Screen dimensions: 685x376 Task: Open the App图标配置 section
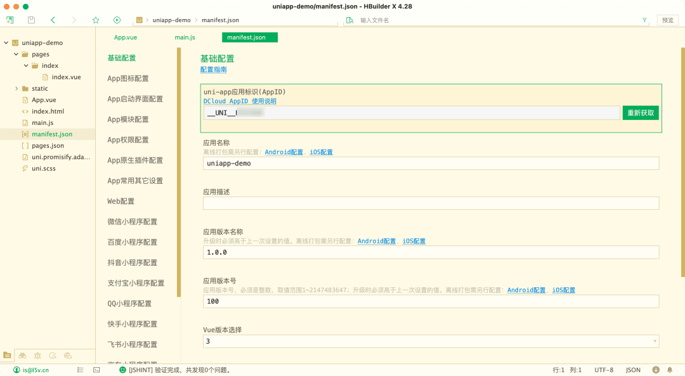128,79
